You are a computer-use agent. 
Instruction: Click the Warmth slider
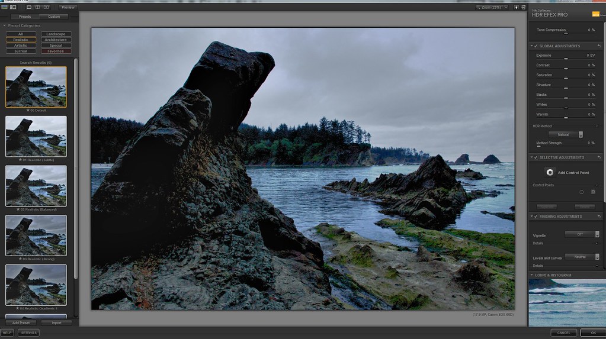click(566, 118)
